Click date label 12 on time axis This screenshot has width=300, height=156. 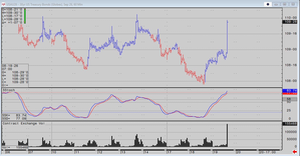(100, 152)
